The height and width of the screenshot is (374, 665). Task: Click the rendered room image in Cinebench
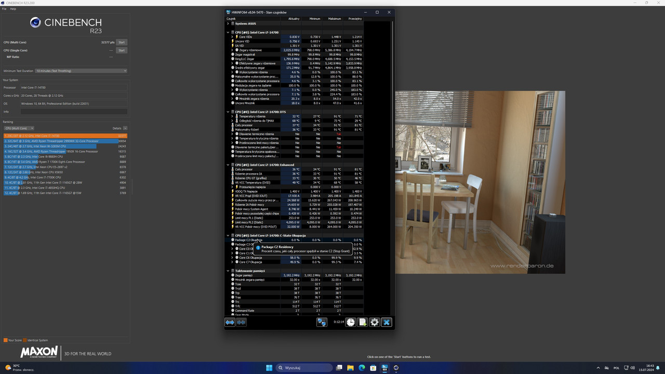click(480, 182)
